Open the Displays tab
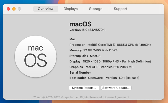This screenshot has height=103, width=168. click(x=71, y=9)
